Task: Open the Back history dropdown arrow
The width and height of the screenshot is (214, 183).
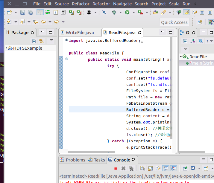Action: [x=50, y=22]
